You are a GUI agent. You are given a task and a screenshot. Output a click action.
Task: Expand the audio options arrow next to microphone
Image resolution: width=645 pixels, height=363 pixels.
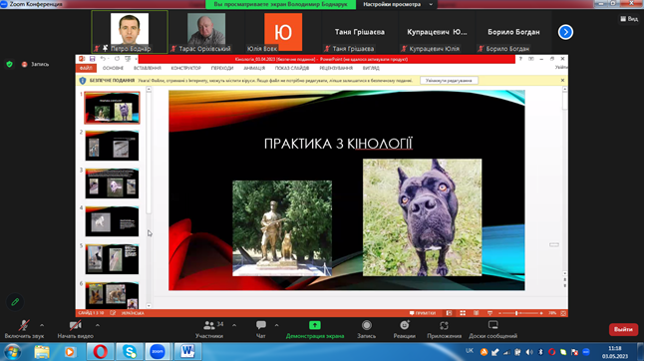42,325
